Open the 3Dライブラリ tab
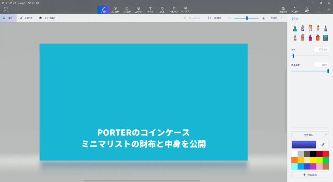 (x=186, y=10)
